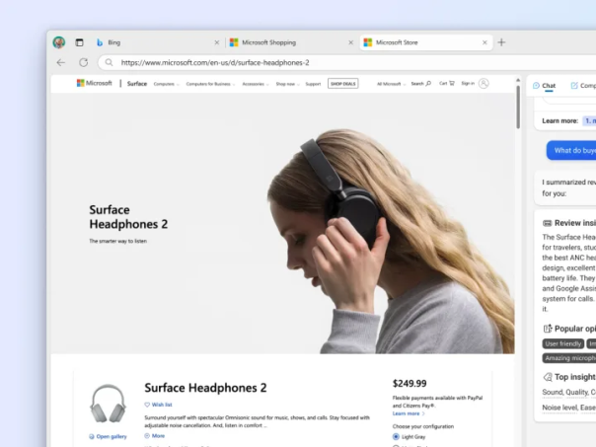Open the tab actions menu icon
Viewport: 596px width, 447px height.
click(x=79, y=42)
